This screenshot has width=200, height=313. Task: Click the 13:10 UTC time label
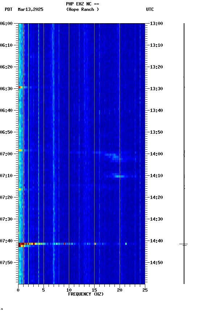pos(157,45)
